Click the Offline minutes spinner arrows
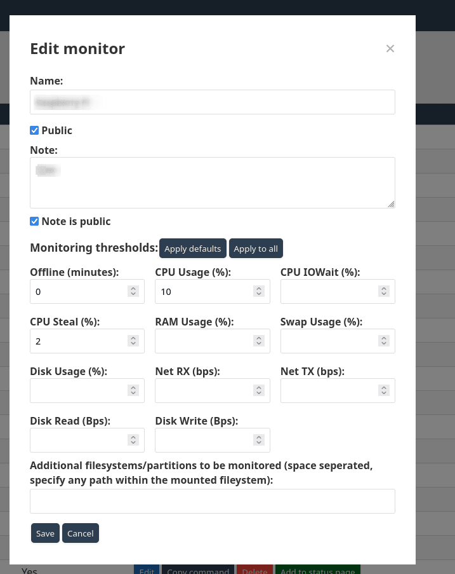Viewport: 455px width, 574px height. [133, 291]
